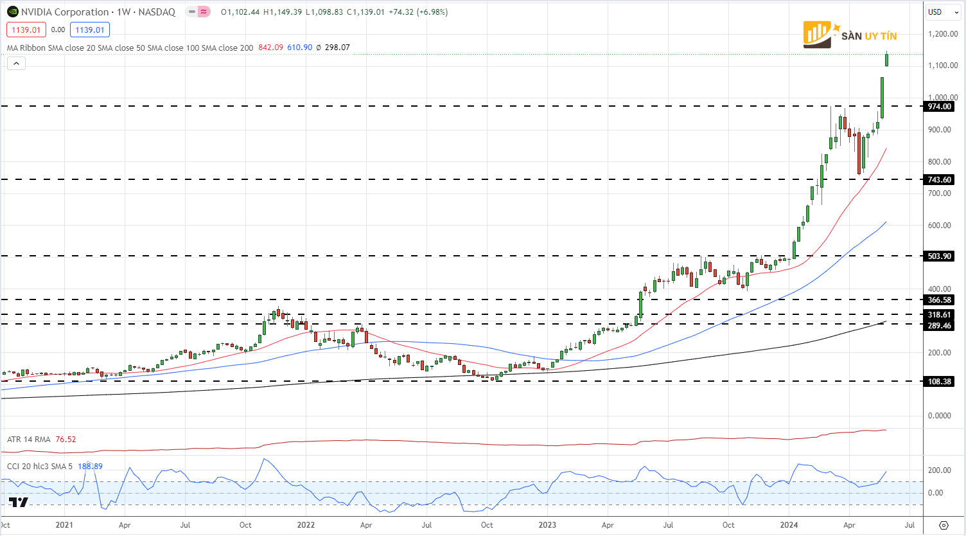Image resolution: width=966 pixels, height=536 pixels.
Task: Select the 108.38 horizontal line price label
Action: coord(939,382)
